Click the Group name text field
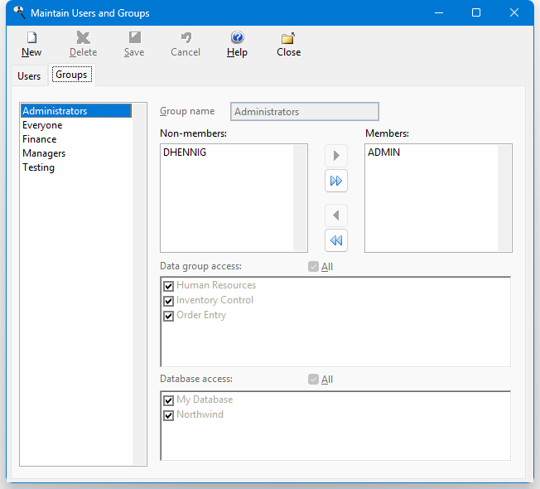 [304, 112]
